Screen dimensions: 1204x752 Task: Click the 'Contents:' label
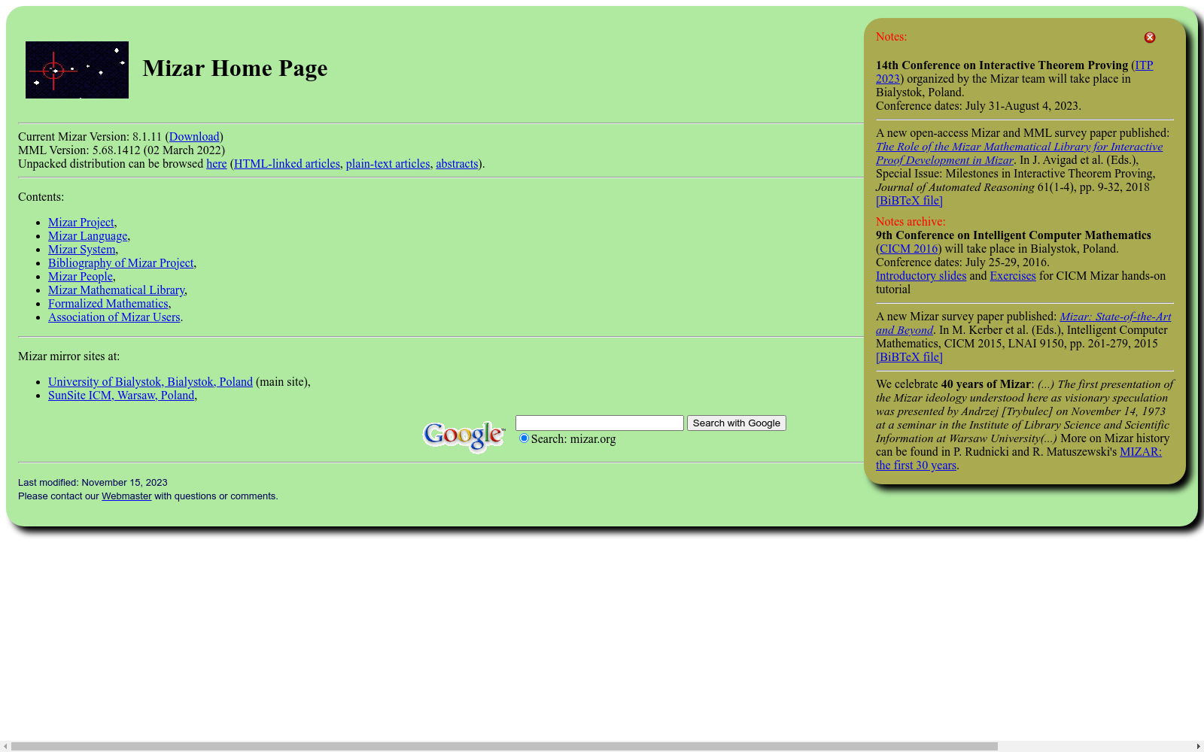tap(41, 197)
